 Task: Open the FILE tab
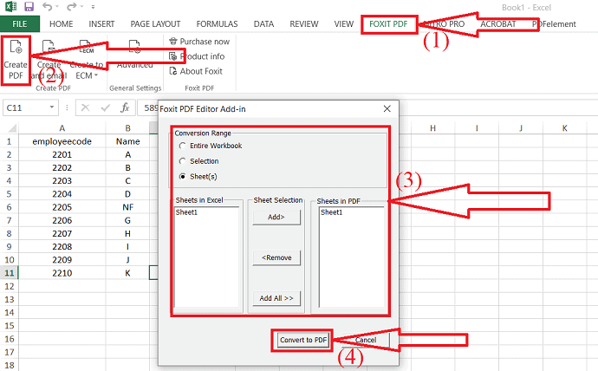[x=20, y=24]
